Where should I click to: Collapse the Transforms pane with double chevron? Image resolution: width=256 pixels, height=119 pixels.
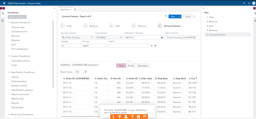click(54, 8)
